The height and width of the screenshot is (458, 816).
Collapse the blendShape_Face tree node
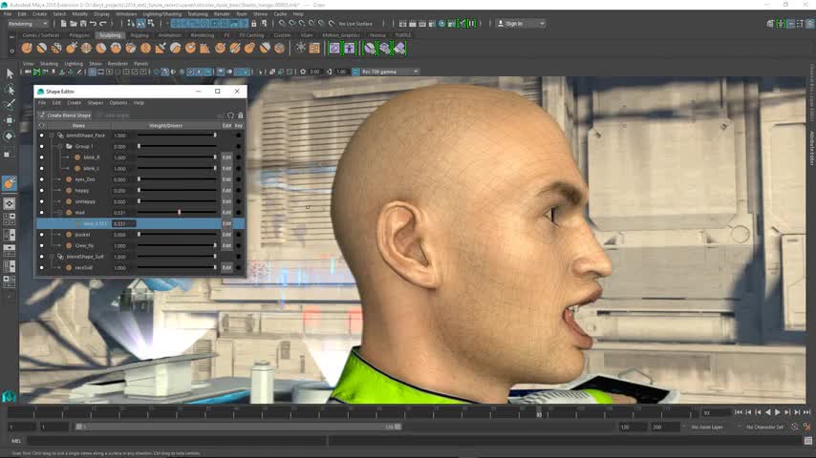point(52,135)
